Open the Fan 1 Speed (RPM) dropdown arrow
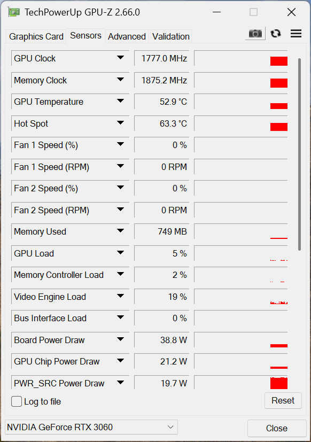 tap(120, 166)
